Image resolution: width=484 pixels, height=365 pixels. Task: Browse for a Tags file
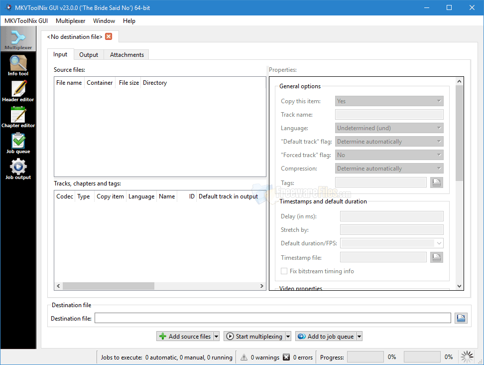click(436, 182)
